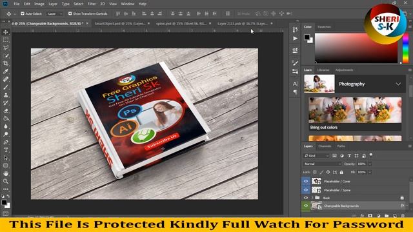The image size is (413, 232).
Task: Open the Edit Toolbar three-dots button
Action: coord(6,189)
